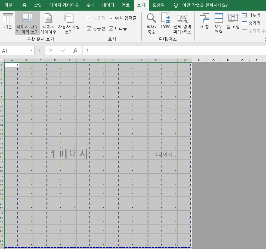Click the Unhide (숨기기 취소) window button
Image resolution: width=266 pixels, height=249 pixels.
point(254,31)
